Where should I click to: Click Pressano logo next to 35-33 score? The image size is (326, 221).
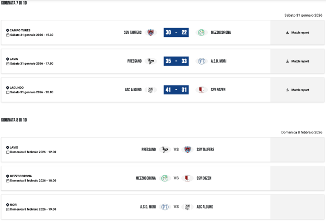151,61
